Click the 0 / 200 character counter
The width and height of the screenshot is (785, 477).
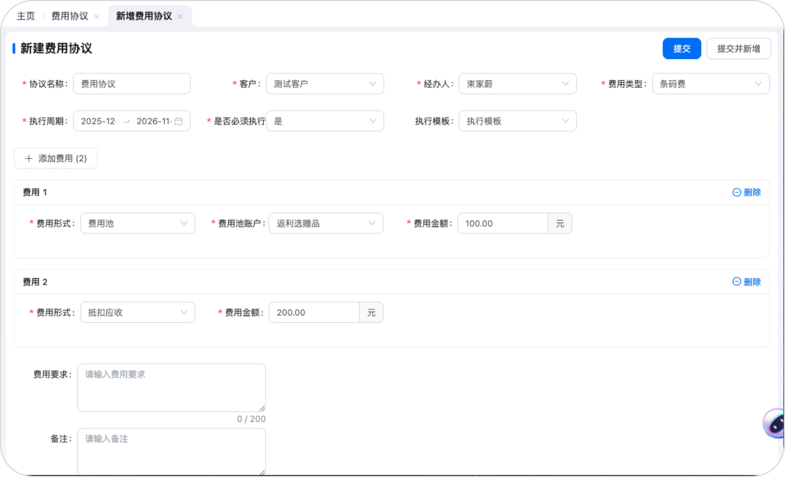[252, 419]
